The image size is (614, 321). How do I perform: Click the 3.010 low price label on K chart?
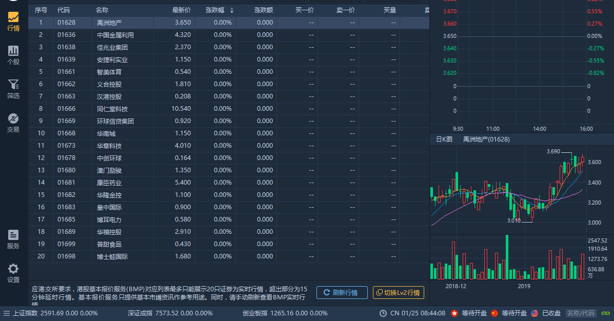[x=514, y=221]
